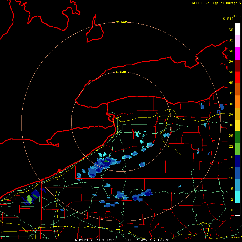
Task: Click the legend value "38"
Action: (231, 104)
